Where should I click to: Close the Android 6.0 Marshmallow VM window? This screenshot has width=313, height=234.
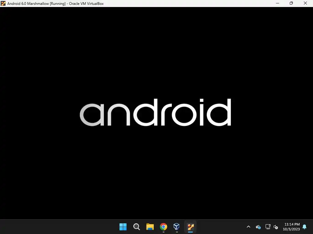tap(305, 3)
